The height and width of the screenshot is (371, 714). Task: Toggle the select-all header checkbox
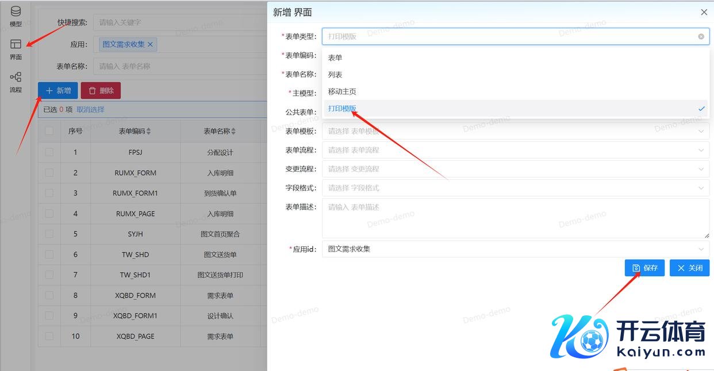pos(49,131)
